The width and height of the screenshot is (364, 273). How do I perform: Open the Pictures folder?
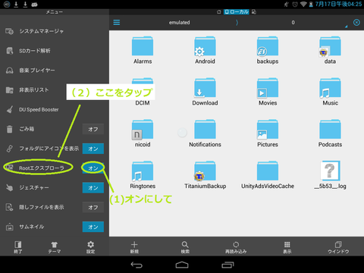268,133
